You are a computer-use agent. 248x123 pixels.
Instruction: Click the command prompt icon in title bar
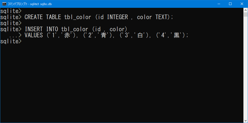tap(4, 4)
